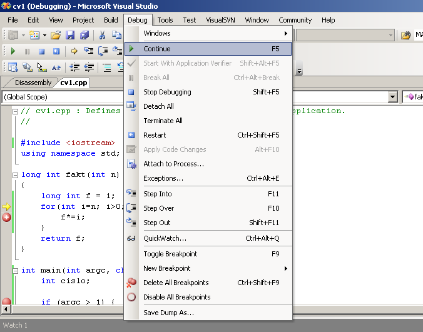Screen dimensions: 423x332
Task: Open the Tools menu
Action: click(x=165, y=20)
